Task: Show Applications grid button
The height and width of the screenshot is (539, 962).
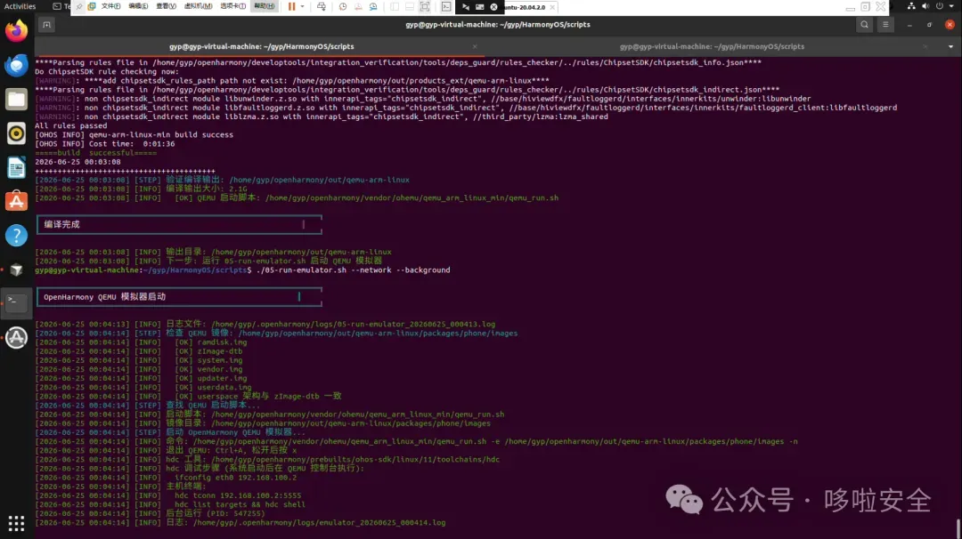Action: pyautogui.click(x=17, y=523)
